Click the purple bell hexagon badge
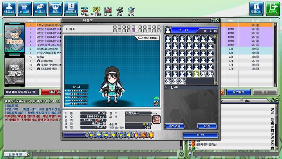 (x=136, y=135)
